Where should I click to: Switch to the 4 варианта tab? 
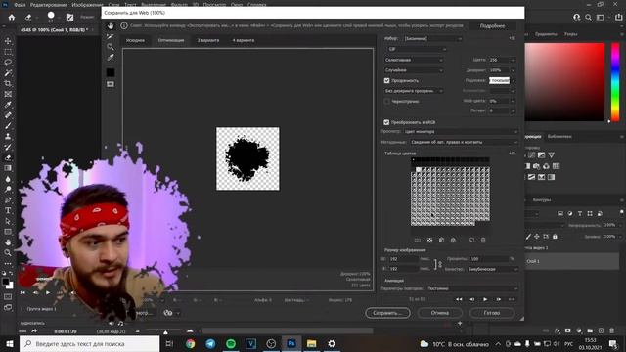244,40
